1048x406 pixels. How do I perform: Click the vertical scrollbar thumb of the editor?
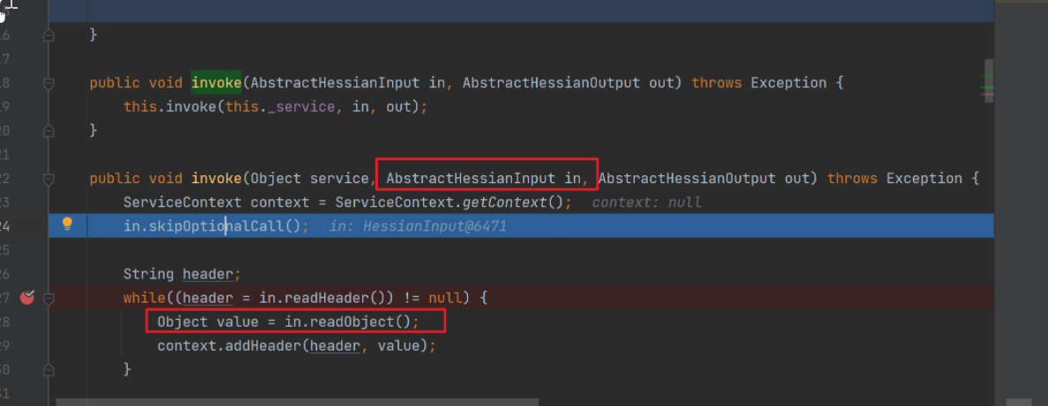click(988, 70)
